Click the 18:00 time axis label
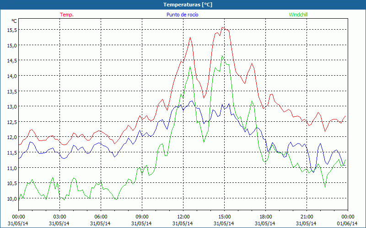Image resolution: width=366 pixels, height=228 pixels. tap(266, 217)
